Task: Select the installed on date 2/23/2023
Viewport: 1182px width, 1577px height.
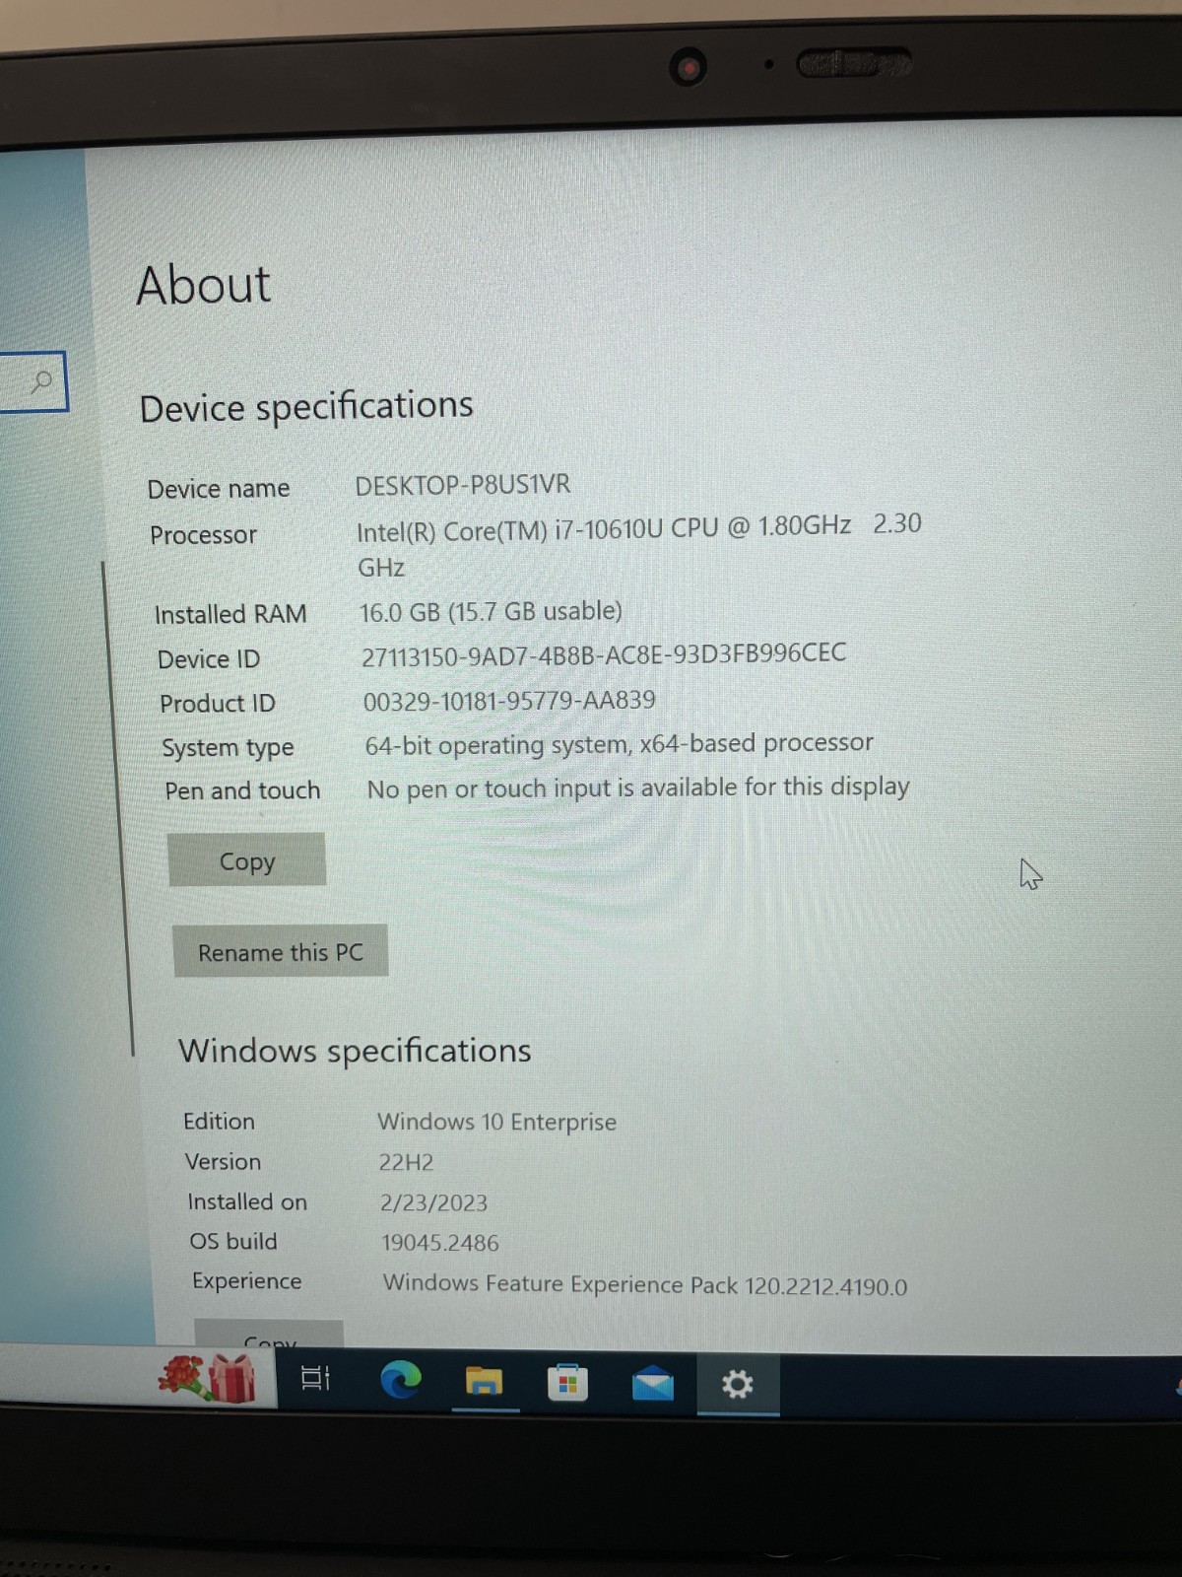Action: 433,1202
